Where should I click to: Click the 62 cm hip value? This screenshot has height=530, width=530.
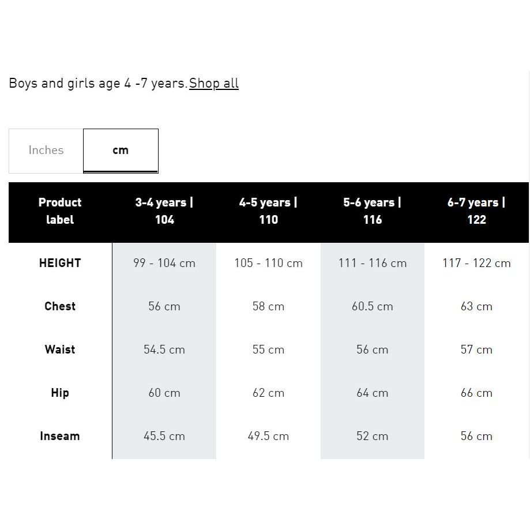(268, 393)
